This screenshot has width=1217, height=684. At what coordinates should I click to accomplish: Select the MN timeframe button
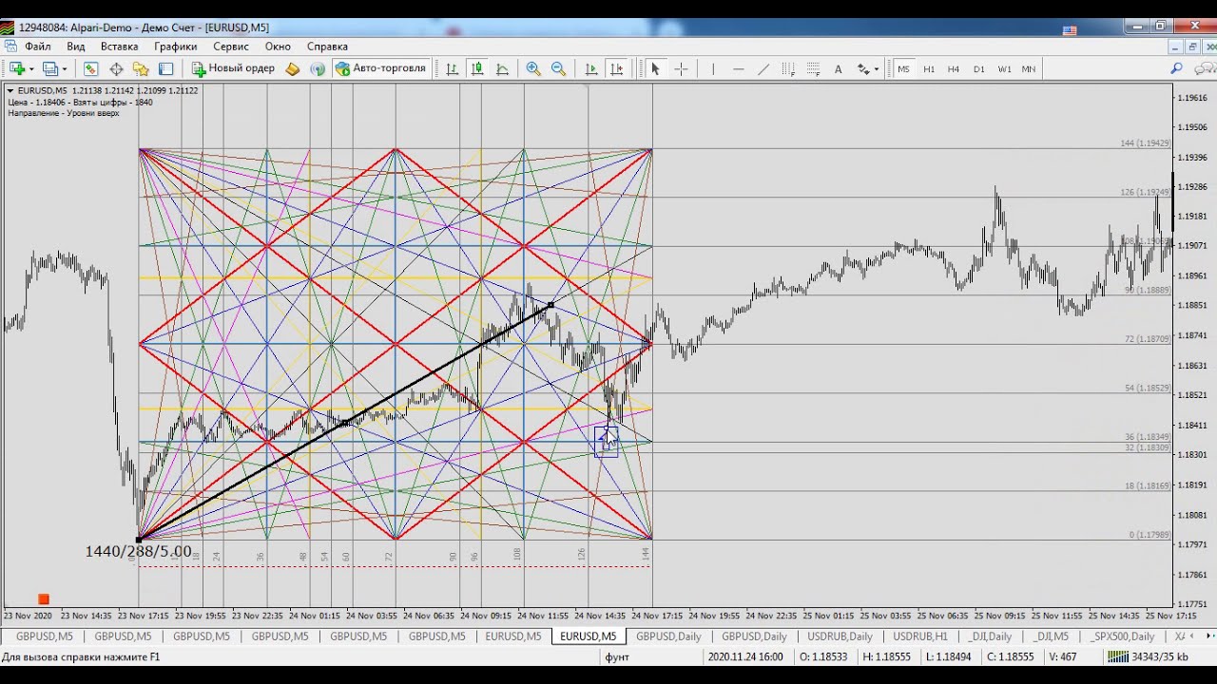tap(1029, 68)
